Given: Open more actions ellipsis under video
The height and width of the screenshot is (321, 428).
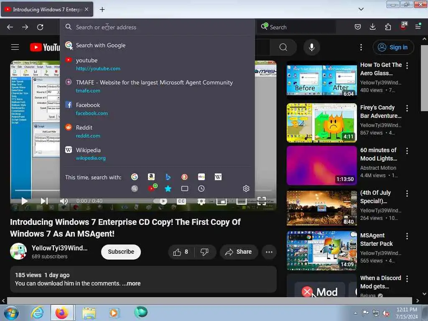Looking at the screenshot, I should pyautogui.click(x=269, y=252).
